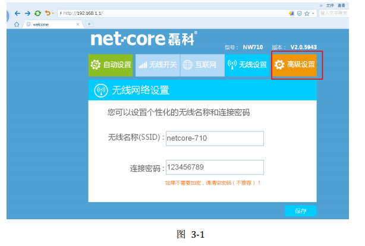This screenshot has height=246, width=365.
Task: Open the 互联网 tab
Action: point(202,65)
